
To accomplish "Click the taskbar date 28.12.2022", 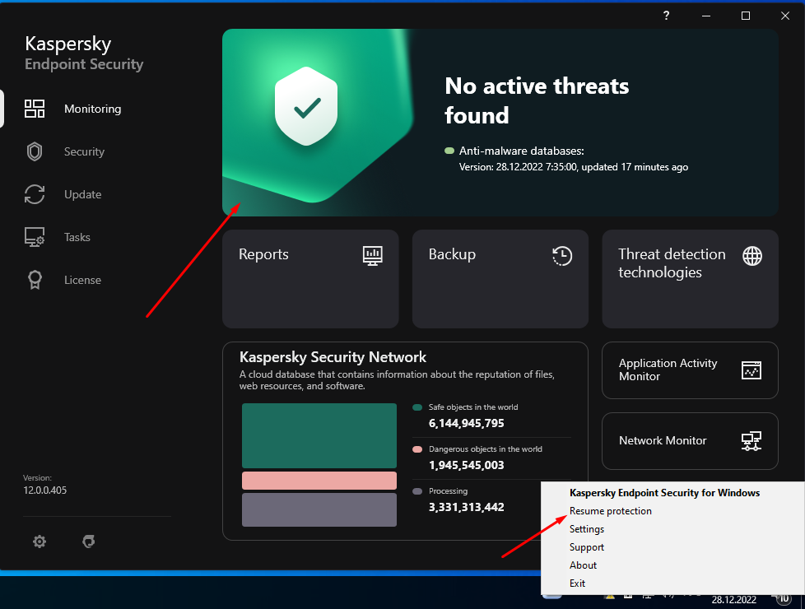I will [x=733, y=600].
